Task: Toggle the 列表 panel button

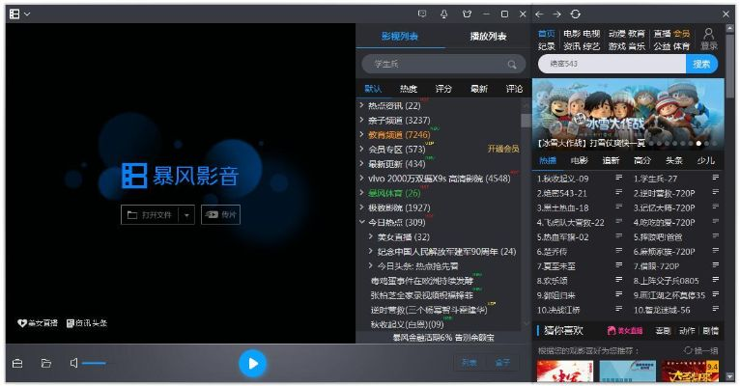Action: [469, 364]
